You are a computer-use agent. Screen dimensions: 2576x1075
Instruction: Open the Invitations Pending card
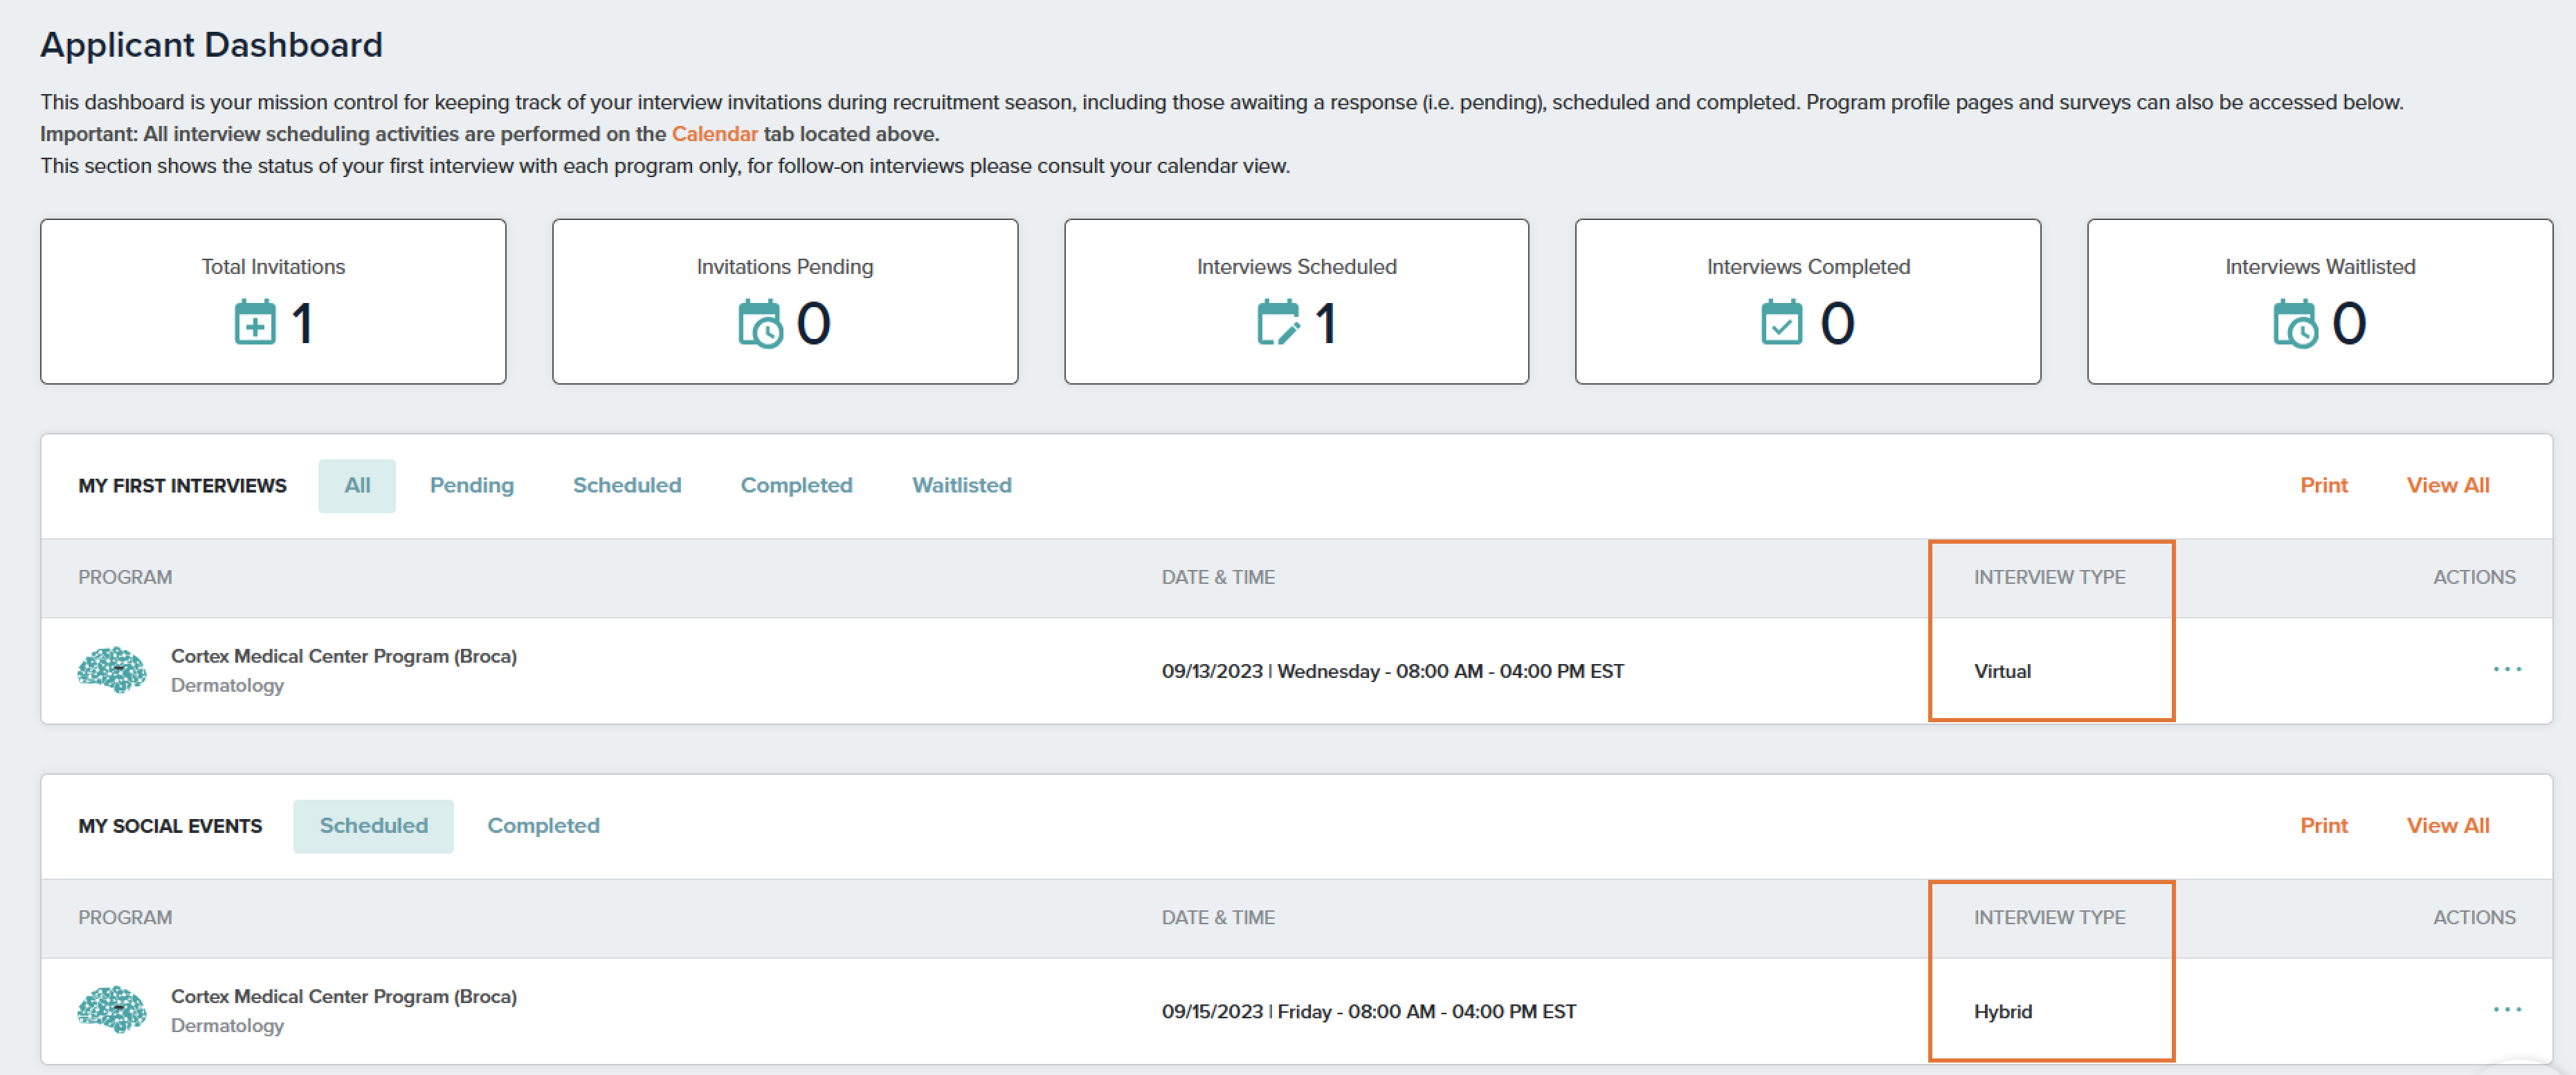(x=785, y=302)
